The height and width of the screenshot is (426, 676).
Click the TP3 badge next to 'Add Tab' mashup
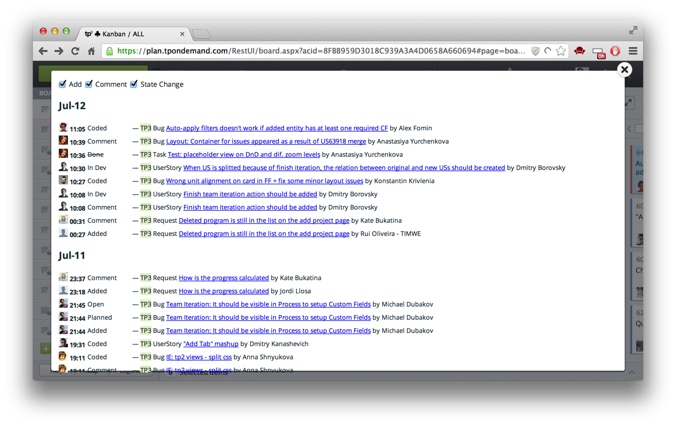tap(145, 343)
